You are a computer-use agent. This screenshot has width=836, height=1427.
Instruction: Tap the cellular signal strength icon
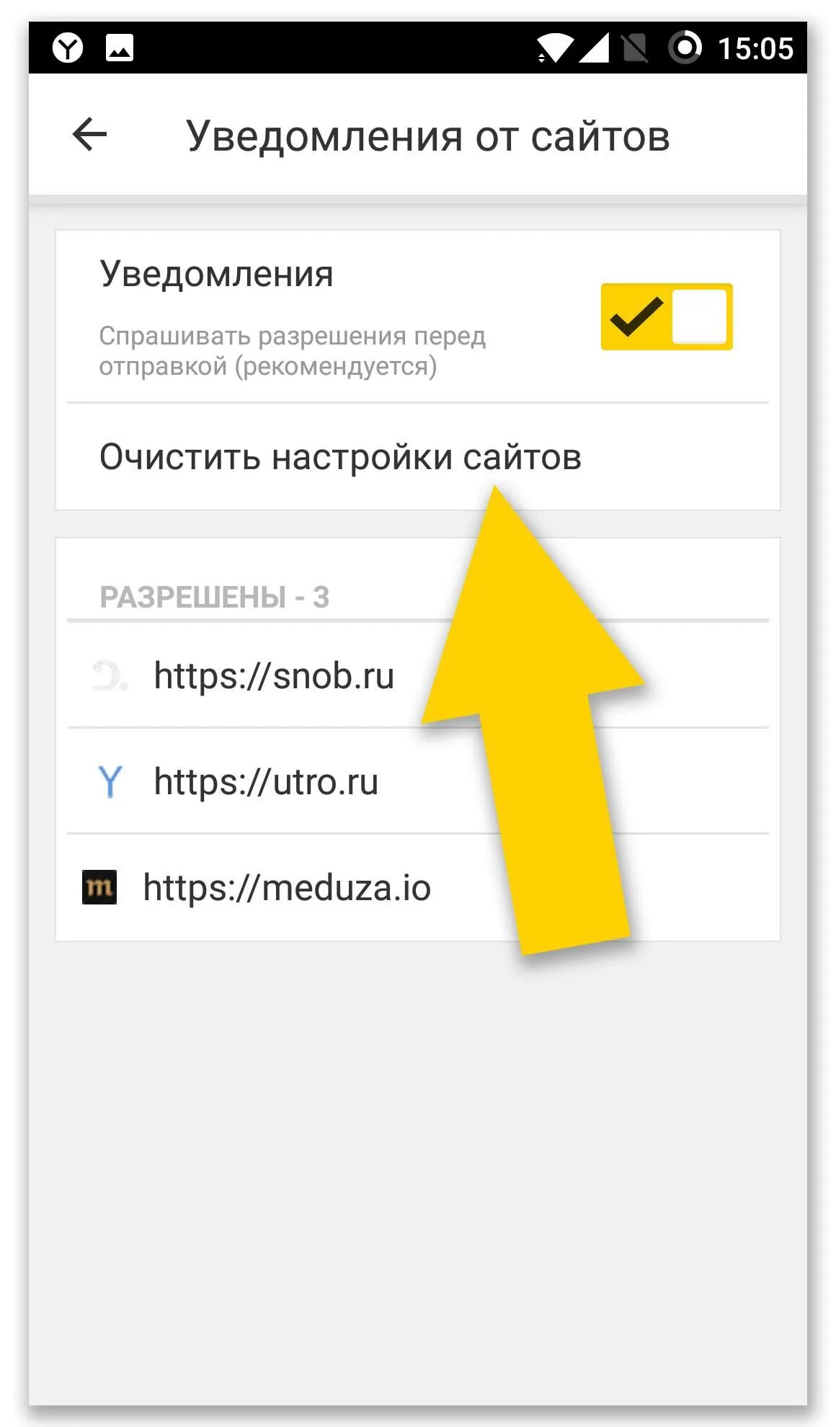point(595,48)
